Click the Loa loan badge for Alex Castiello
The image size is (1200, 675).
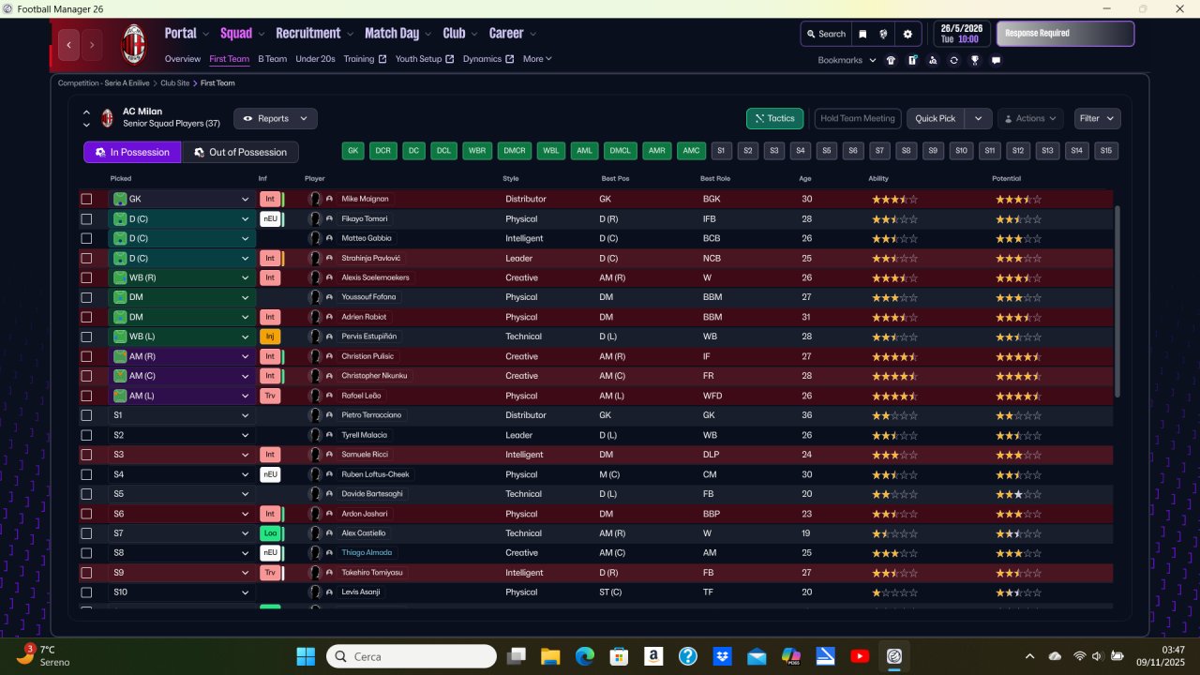(270, 533)
